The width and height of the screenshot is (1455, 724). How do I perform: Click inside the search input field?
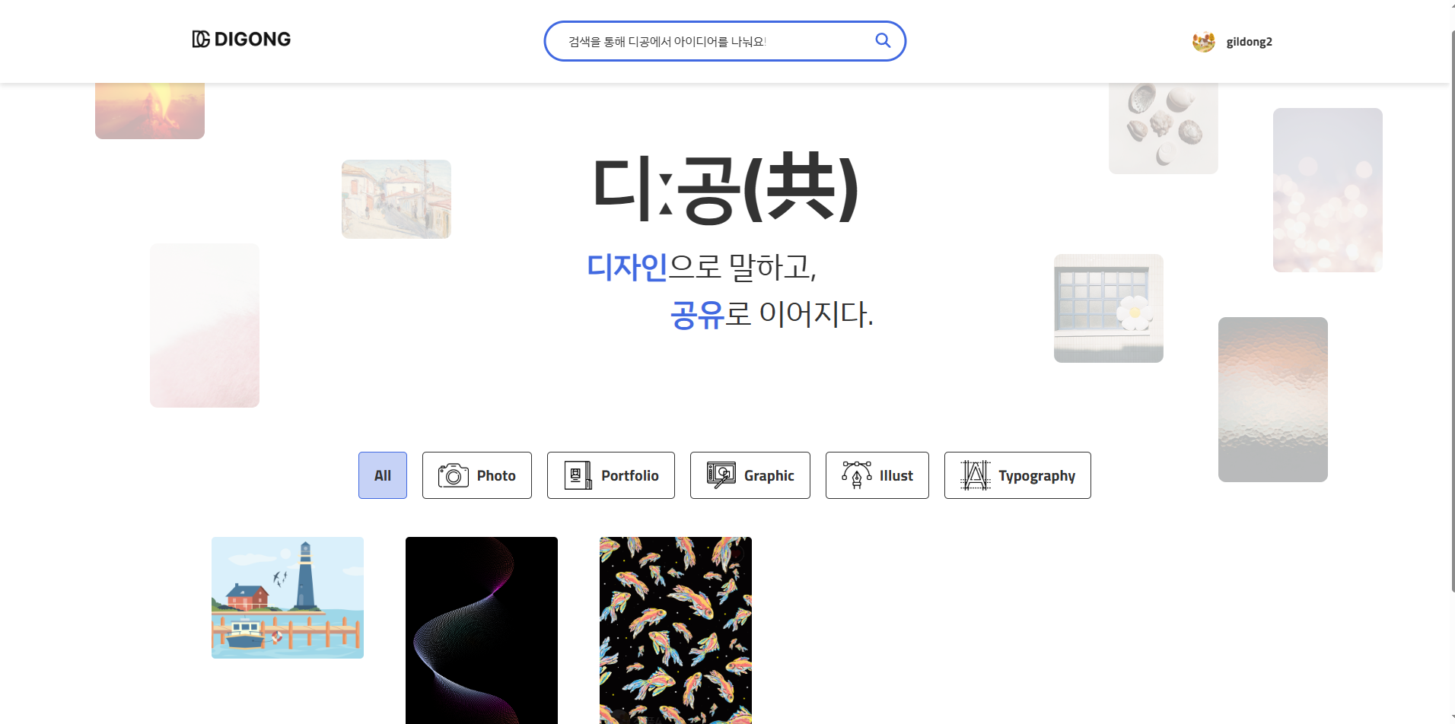coord(708,40)
